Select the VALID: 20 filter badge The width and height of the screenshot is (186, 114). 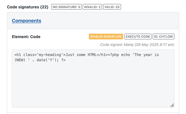coord(112,7)
